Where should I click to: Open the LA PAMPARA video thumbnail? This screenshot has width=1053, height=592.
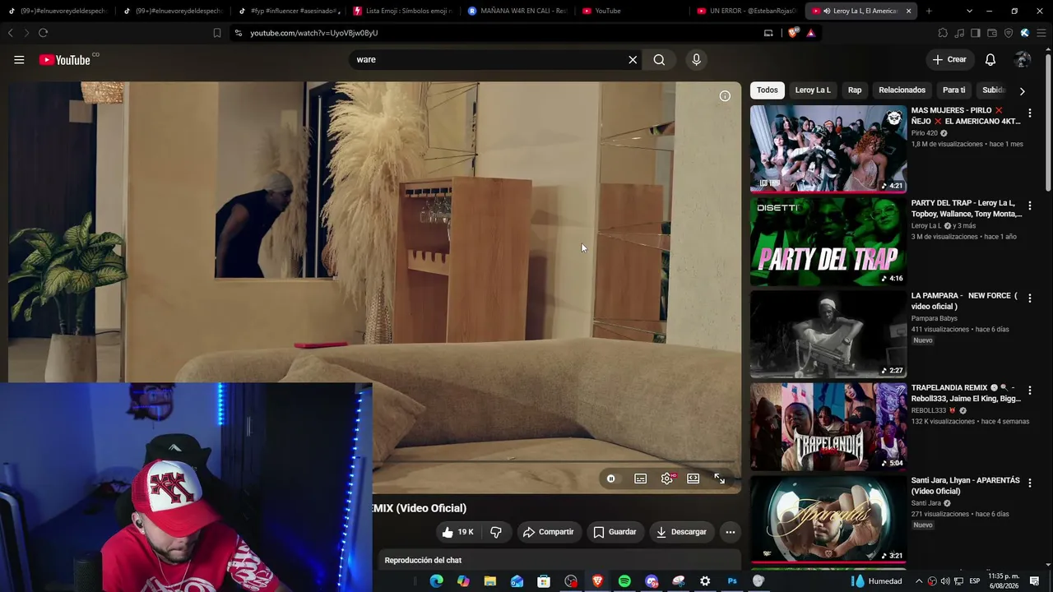tap(828, 335)
